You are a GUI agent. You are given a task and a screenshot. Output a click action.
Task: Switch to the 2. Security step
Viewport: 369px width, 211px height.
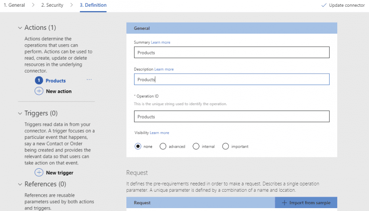53,5
